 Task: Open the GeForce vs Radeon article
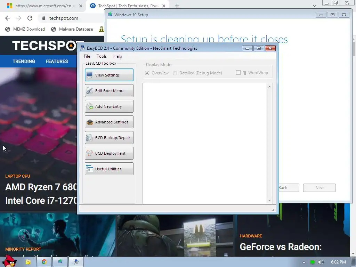(281, 247)
